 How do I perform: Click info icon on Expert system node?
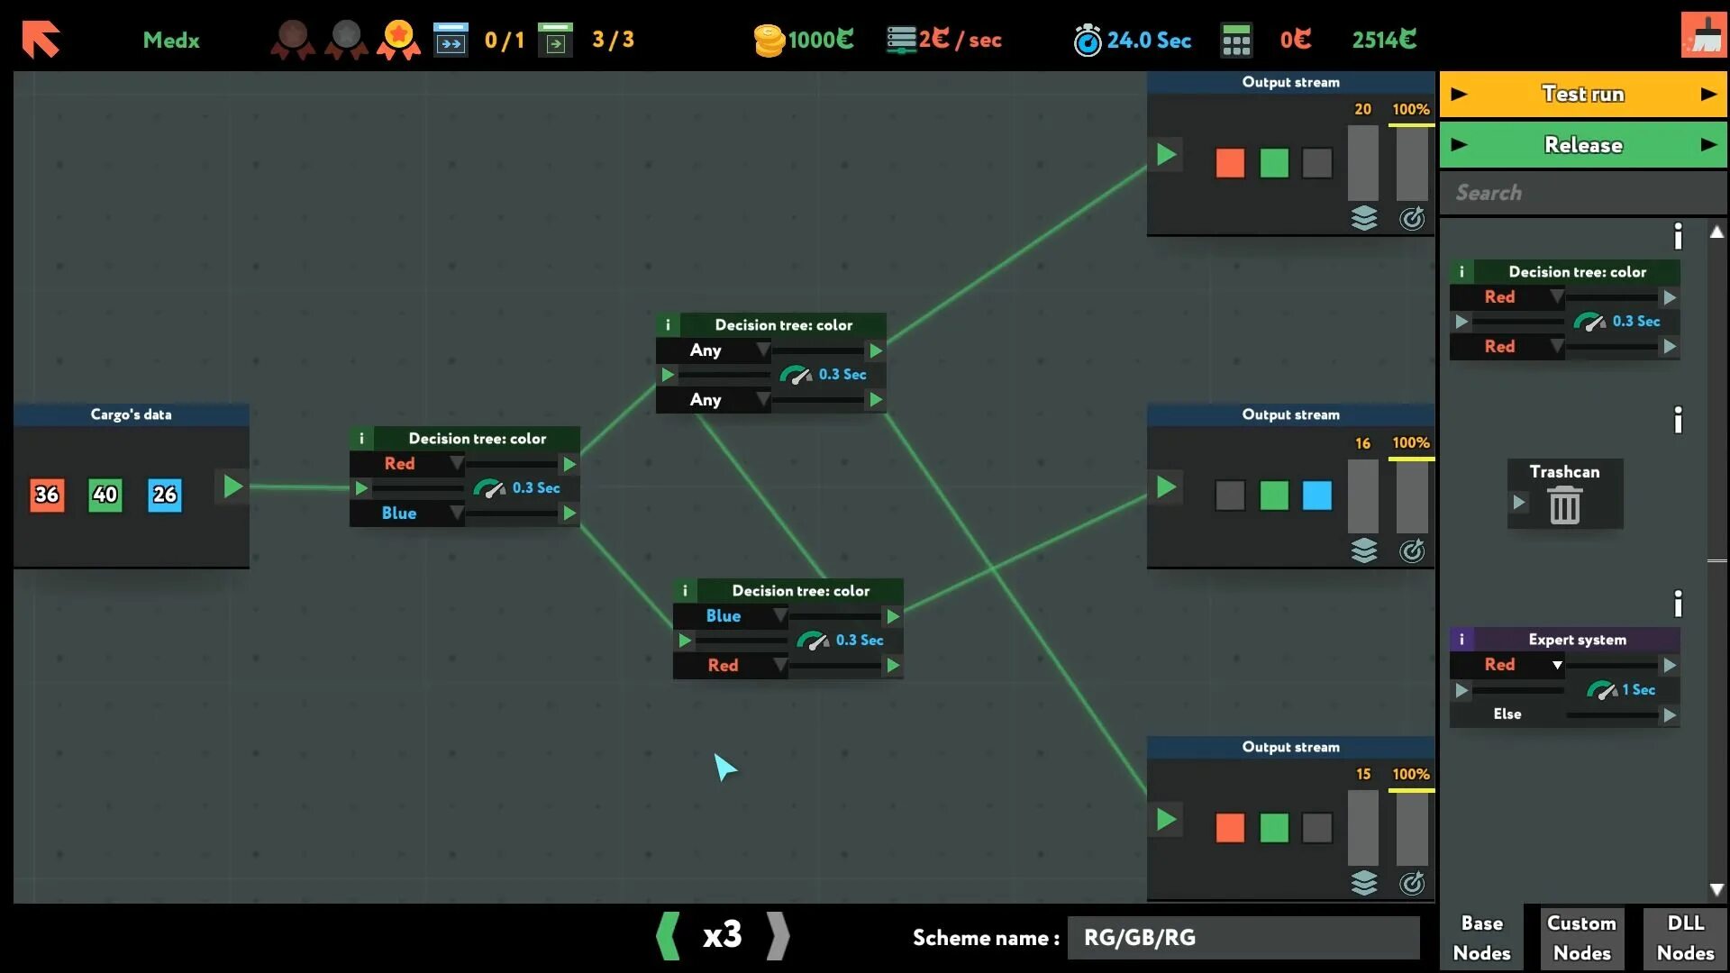1461,640
